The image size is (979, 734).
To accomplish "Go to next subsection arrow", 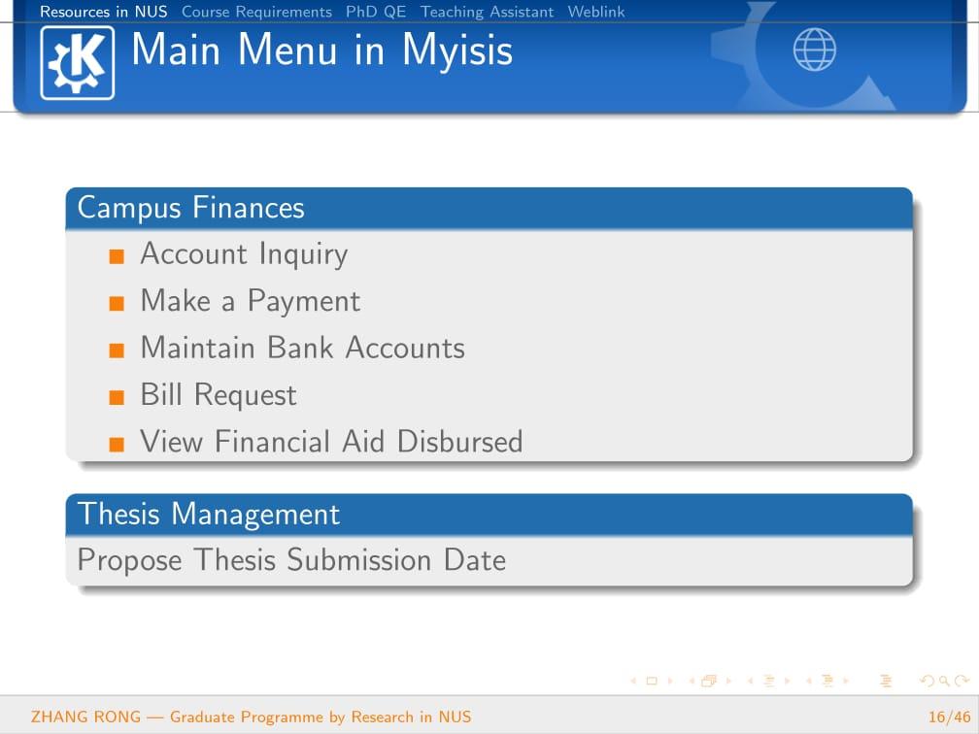I will point(788,681).
